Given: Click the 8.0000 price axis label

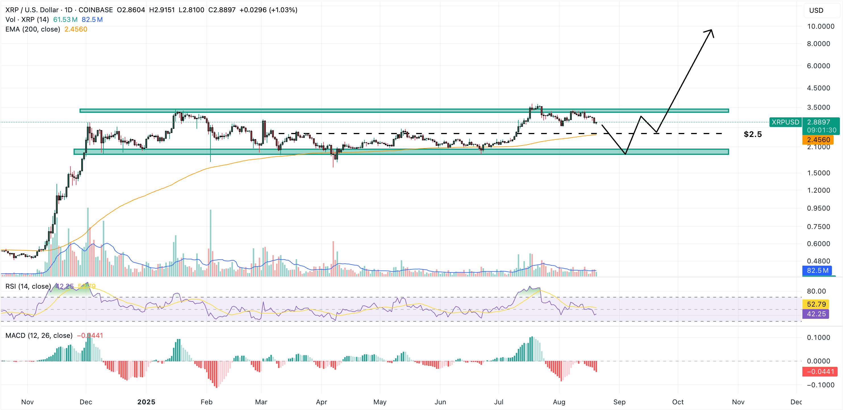Looking at the screenshot, I should click(819, 44).
